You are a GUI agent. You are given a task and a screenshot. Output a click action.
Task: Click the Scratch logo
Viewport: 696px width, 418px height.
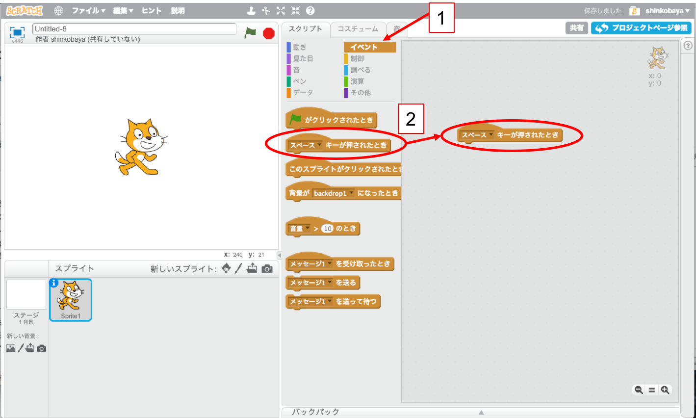point(25,10)
